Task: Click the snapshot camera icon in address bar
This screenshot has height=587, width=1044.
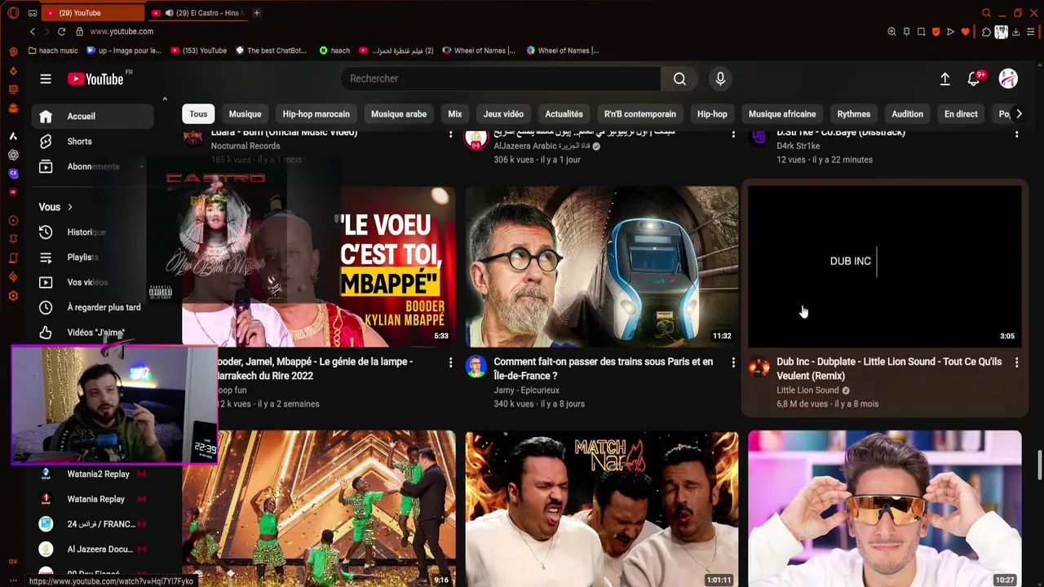Action: 921,32
